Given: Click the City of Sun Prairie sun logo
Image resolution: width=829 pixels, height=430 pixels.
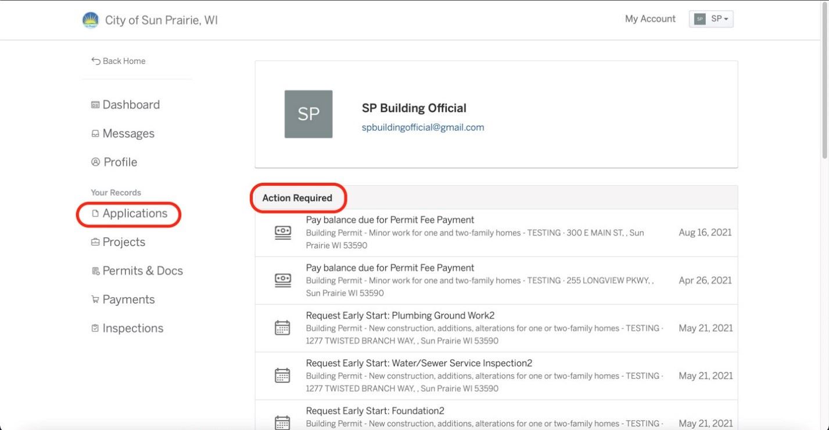Looking at the screenshot, I should 90,20.
